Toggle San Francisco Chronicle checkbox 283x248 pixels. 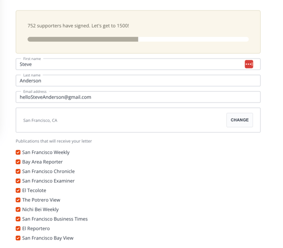click(18, 171)
